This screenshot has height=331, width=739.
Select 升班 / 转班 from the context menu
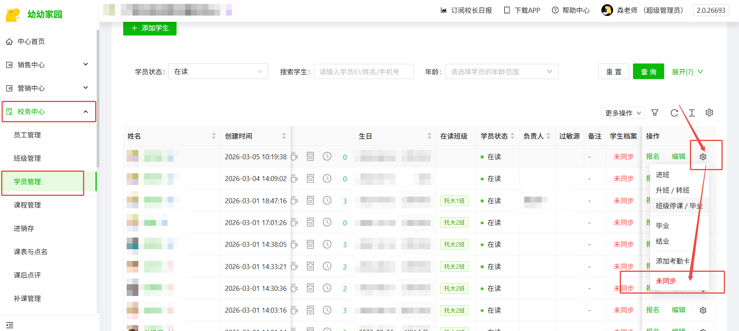click(x=672, y=190)
